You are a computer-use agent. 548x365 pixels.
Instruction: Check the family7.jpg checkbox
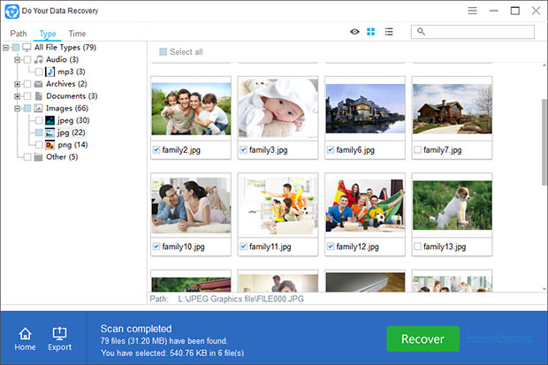pos(417,149)
